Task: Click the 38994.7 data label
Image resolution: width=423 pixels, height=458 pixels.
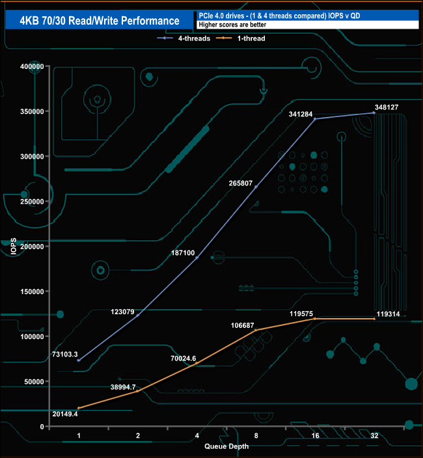Action: (x=123, y=387)
